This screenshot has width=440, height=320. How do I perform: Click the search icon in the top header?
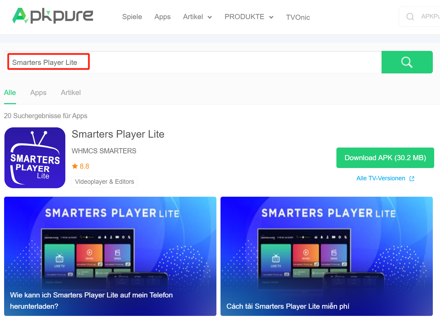[410, 16]
